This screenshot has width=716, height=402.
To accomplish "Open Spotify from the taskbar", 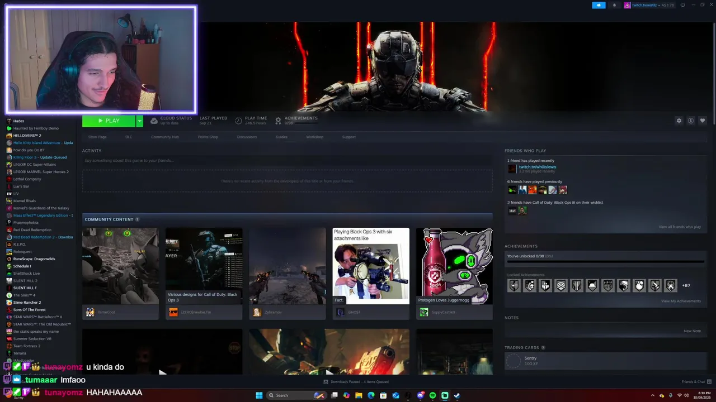I will pyautogui.click(x=432, y=395).
